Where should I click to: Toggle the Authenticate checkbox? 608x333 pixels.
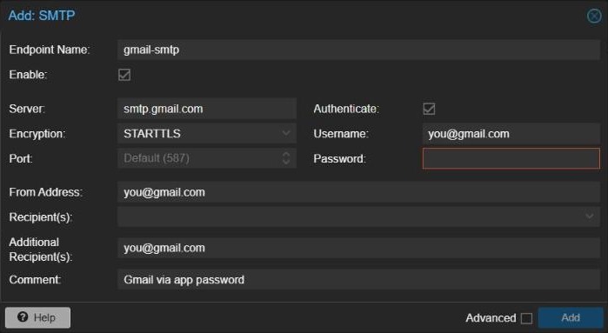(429, 109)
